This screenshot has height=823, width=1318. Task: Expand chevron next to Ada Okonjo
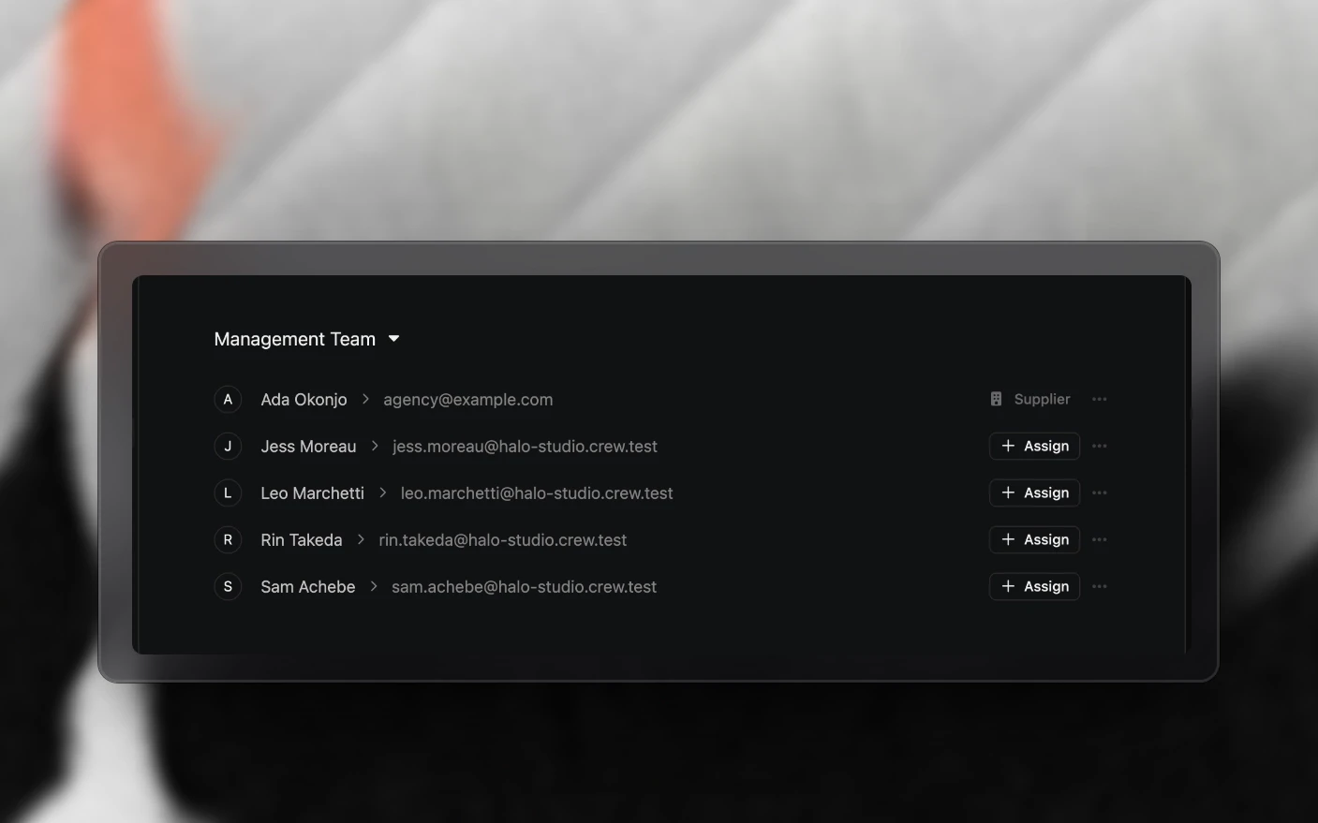pos(365,399)
